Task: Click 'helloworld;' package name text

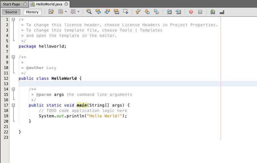Action: [52, 46]
